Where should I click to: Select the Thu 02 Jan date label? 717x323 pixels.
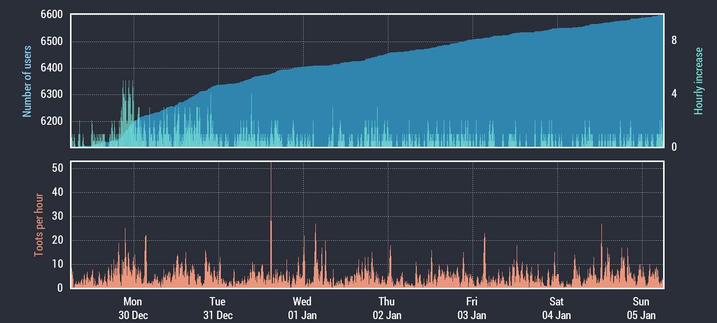click(387, 308)
